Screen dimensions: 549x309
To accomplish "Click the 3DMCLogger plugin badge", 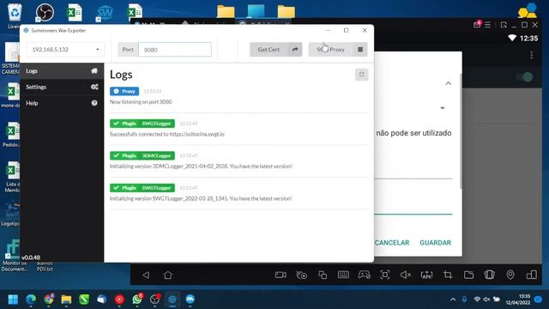I will tap(142, 155).
